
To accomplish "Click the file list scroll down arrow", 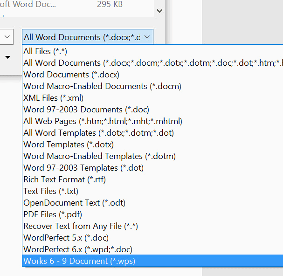I will tap(159, 11).
